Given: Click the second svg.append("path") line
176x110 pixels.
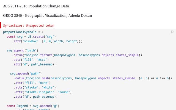Looking at the screenshot, I should [26, 73].
